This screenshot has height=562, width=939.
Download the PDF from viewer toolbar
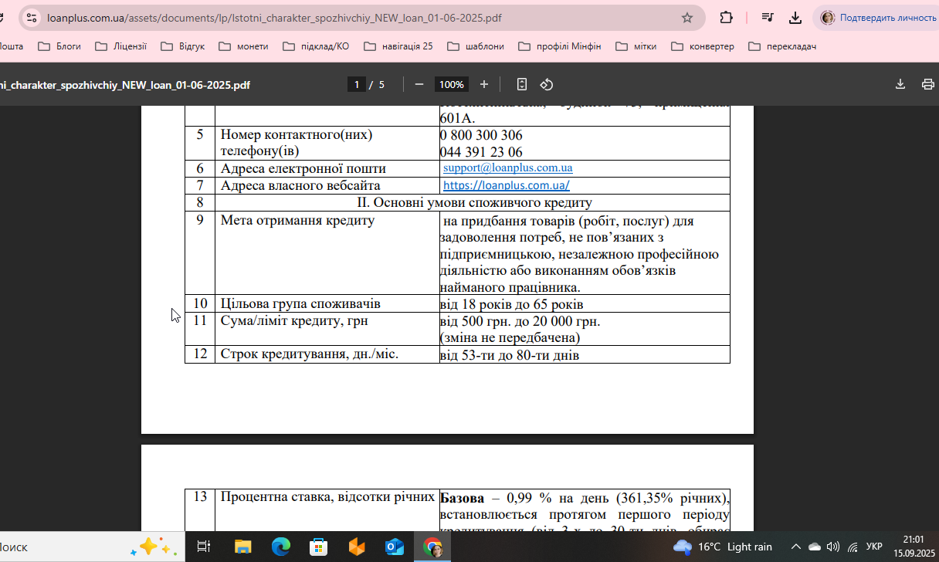900,85
